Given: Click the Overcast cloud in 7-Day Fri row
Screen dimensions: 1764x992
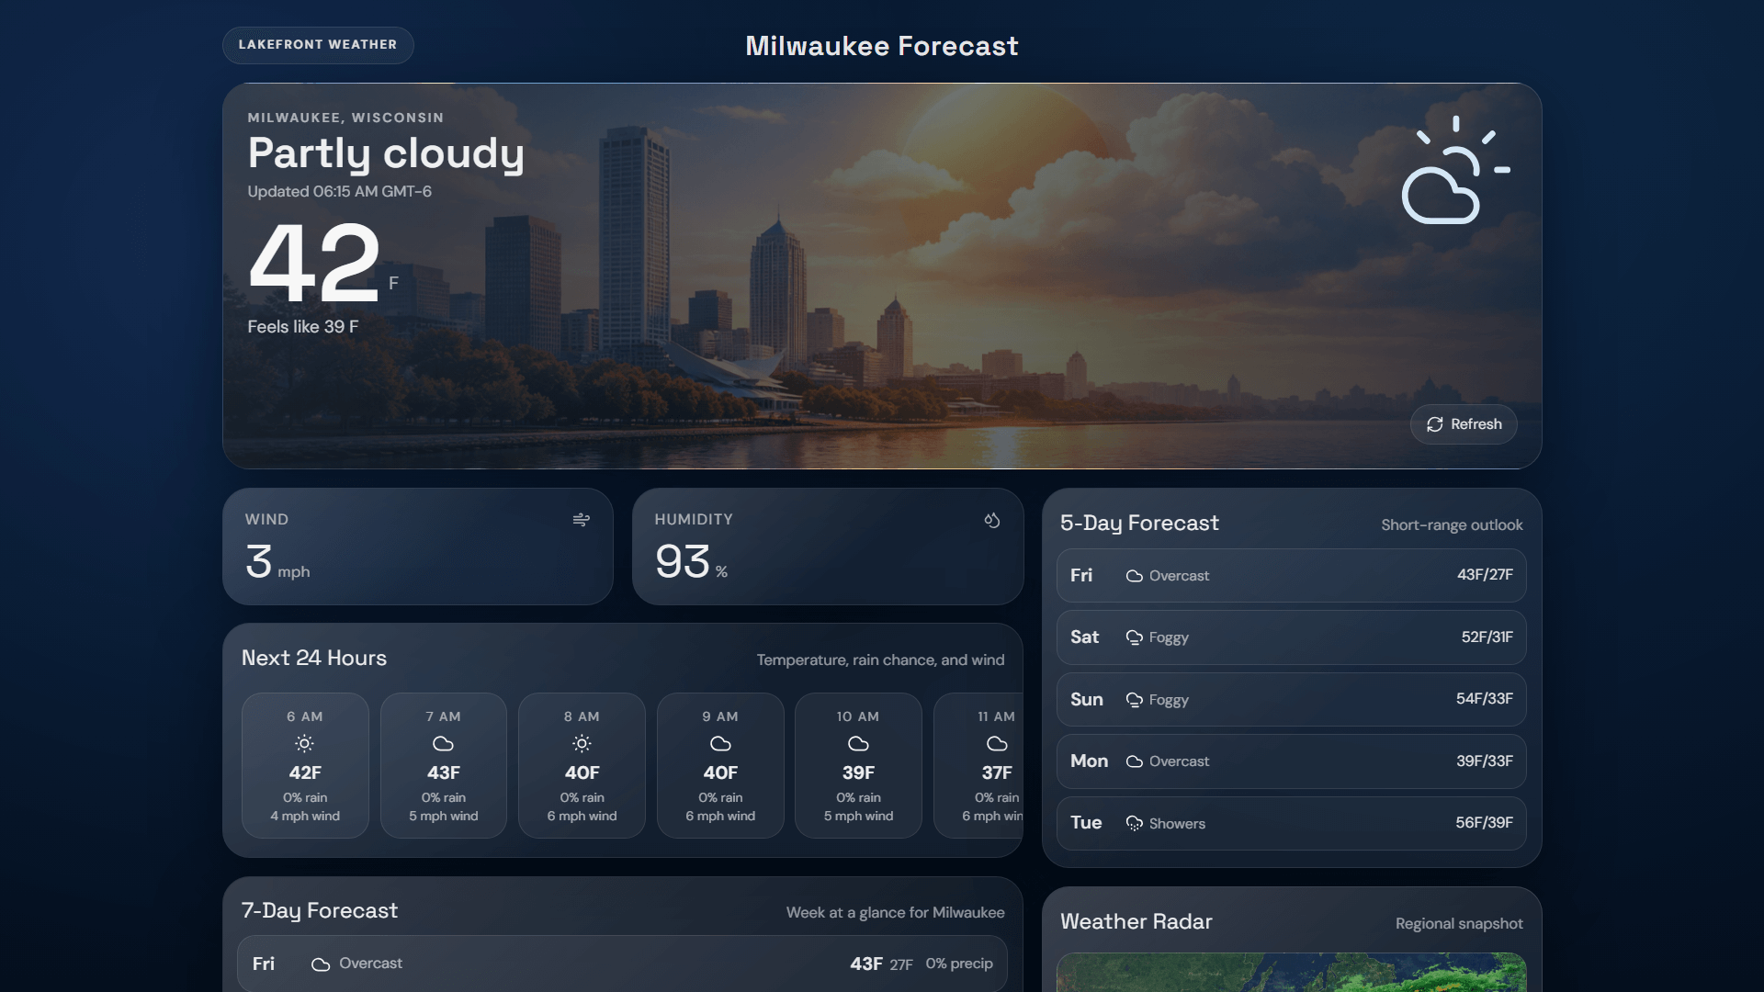Looking at the screenshot, I should (x=320, y=964).
